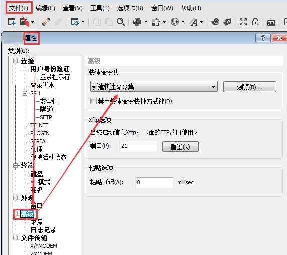
Task: Select 安全性 under SSH
Action: click(x=49, y=101)
